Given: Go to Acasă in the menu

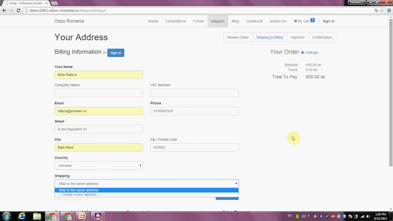Looking at the screenshot, I should click(x=153, y=21).
